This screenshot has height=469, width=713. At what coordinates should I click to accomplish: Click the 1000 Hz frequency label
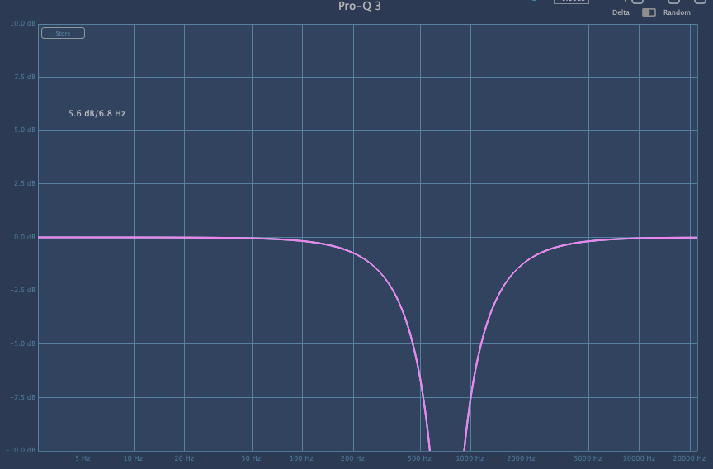pos(470,458)
